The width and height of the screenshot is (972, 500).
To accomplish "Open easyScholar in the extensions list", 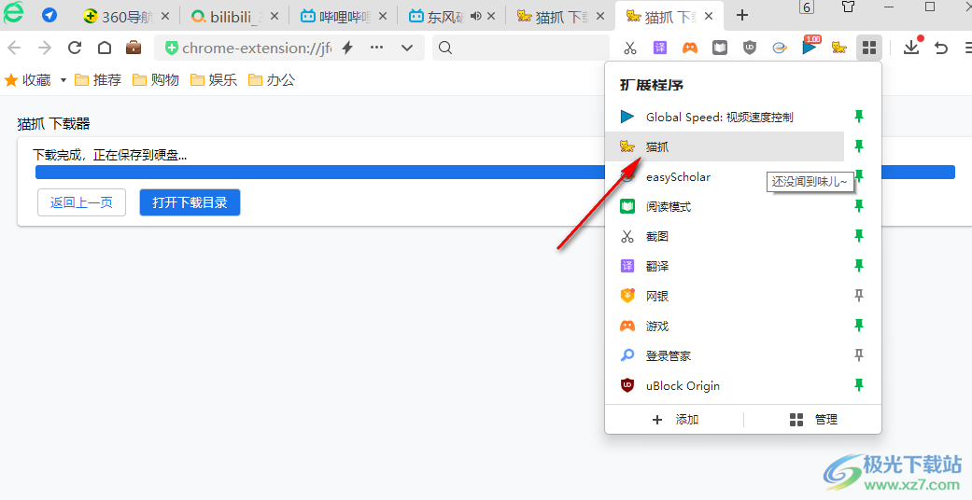I will (724, 176).
